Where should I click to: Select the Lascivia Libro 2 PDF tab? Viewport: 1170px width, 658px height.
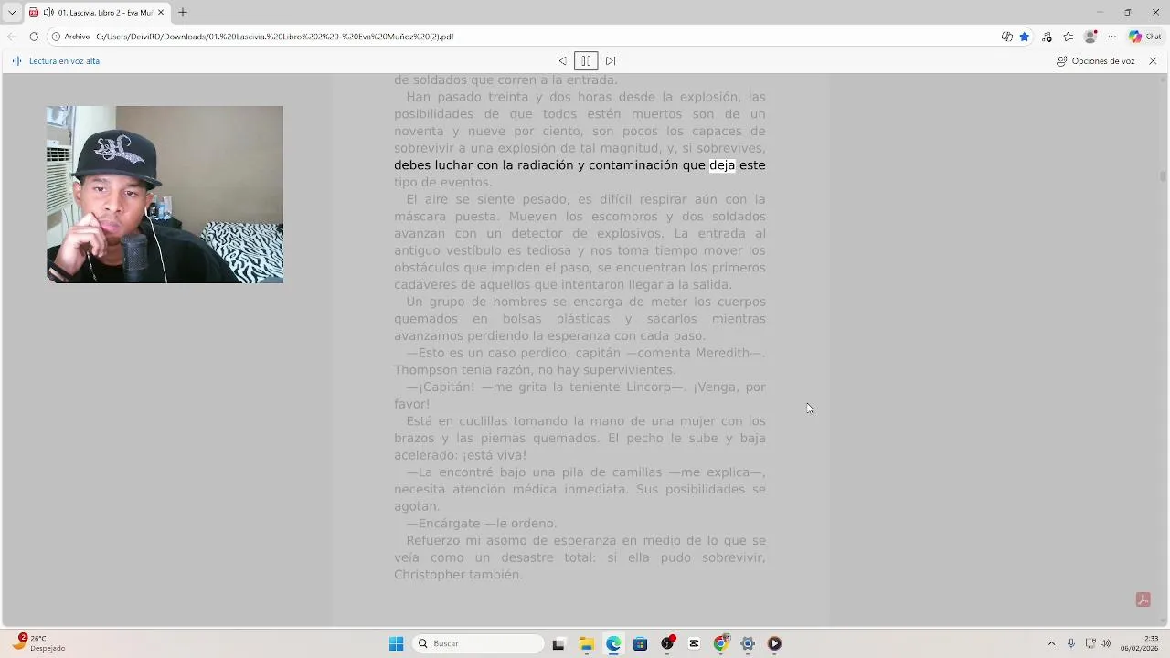click(x=96, y=13)
